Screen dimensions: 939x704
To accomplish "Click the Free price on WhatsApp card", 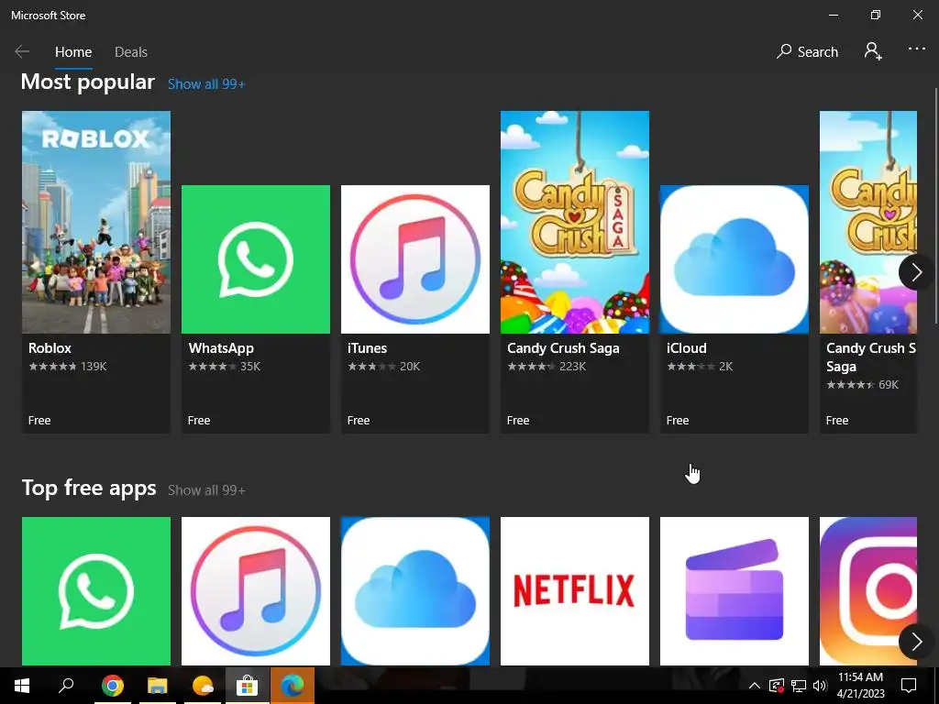I will point(199,420).
